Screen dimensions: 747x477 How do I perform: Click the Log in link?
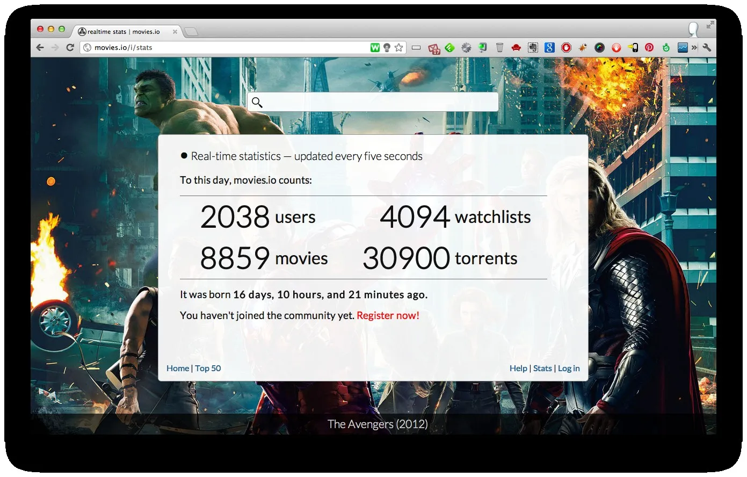(x=569, y=368)
